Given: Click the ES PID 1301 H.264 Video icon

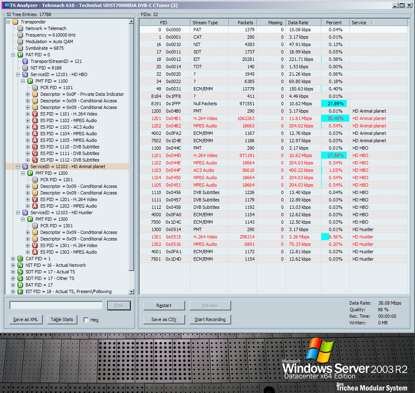Looking at the screenshot, I should click(x=35, y=245).
